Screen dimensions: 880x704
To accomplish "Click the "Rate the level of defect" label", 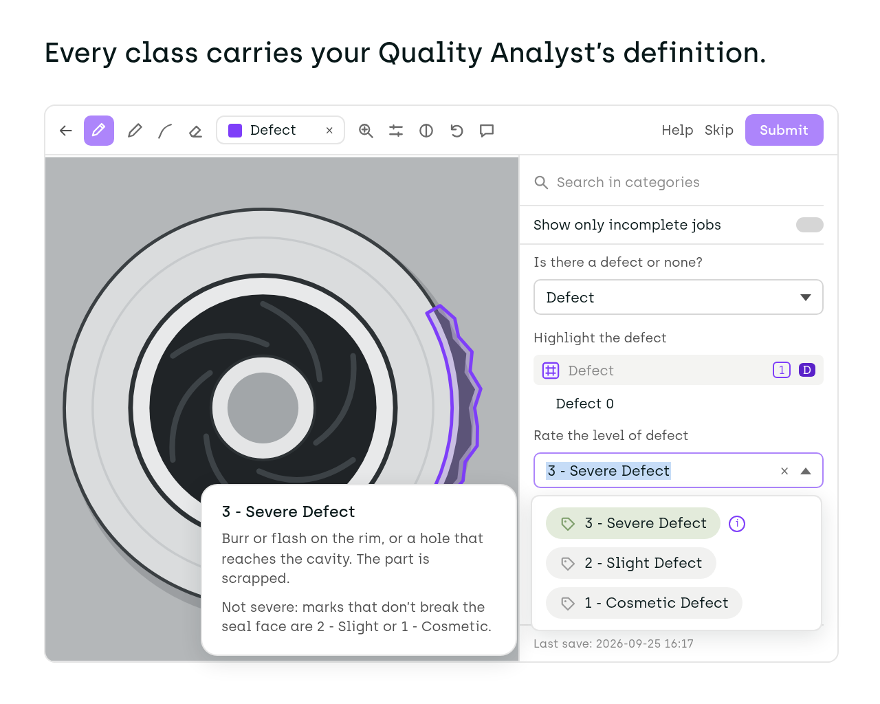I will tap(611, 435).
